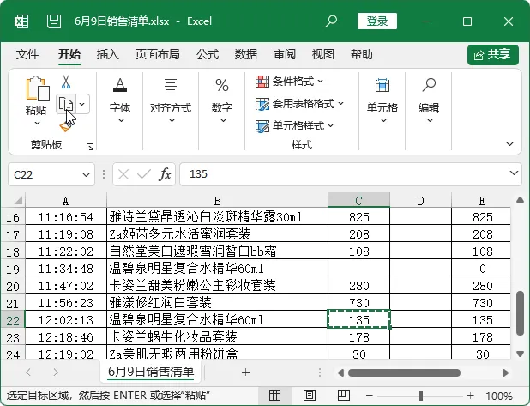Click the Paste clipboard icon
Screen dimensions: 530x406
37,88
